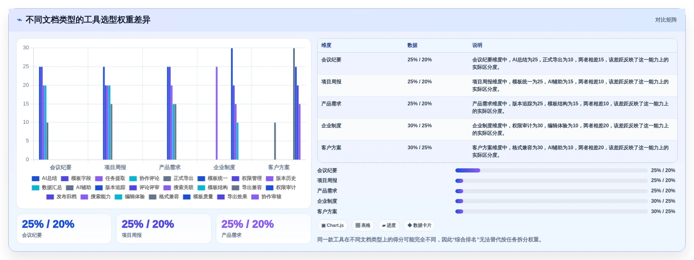Click the 会议纪要 progress bar

551,170
